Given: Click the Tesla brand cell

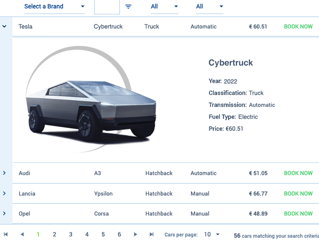Looking at the screenshot, I should click(x=26, y=26).
